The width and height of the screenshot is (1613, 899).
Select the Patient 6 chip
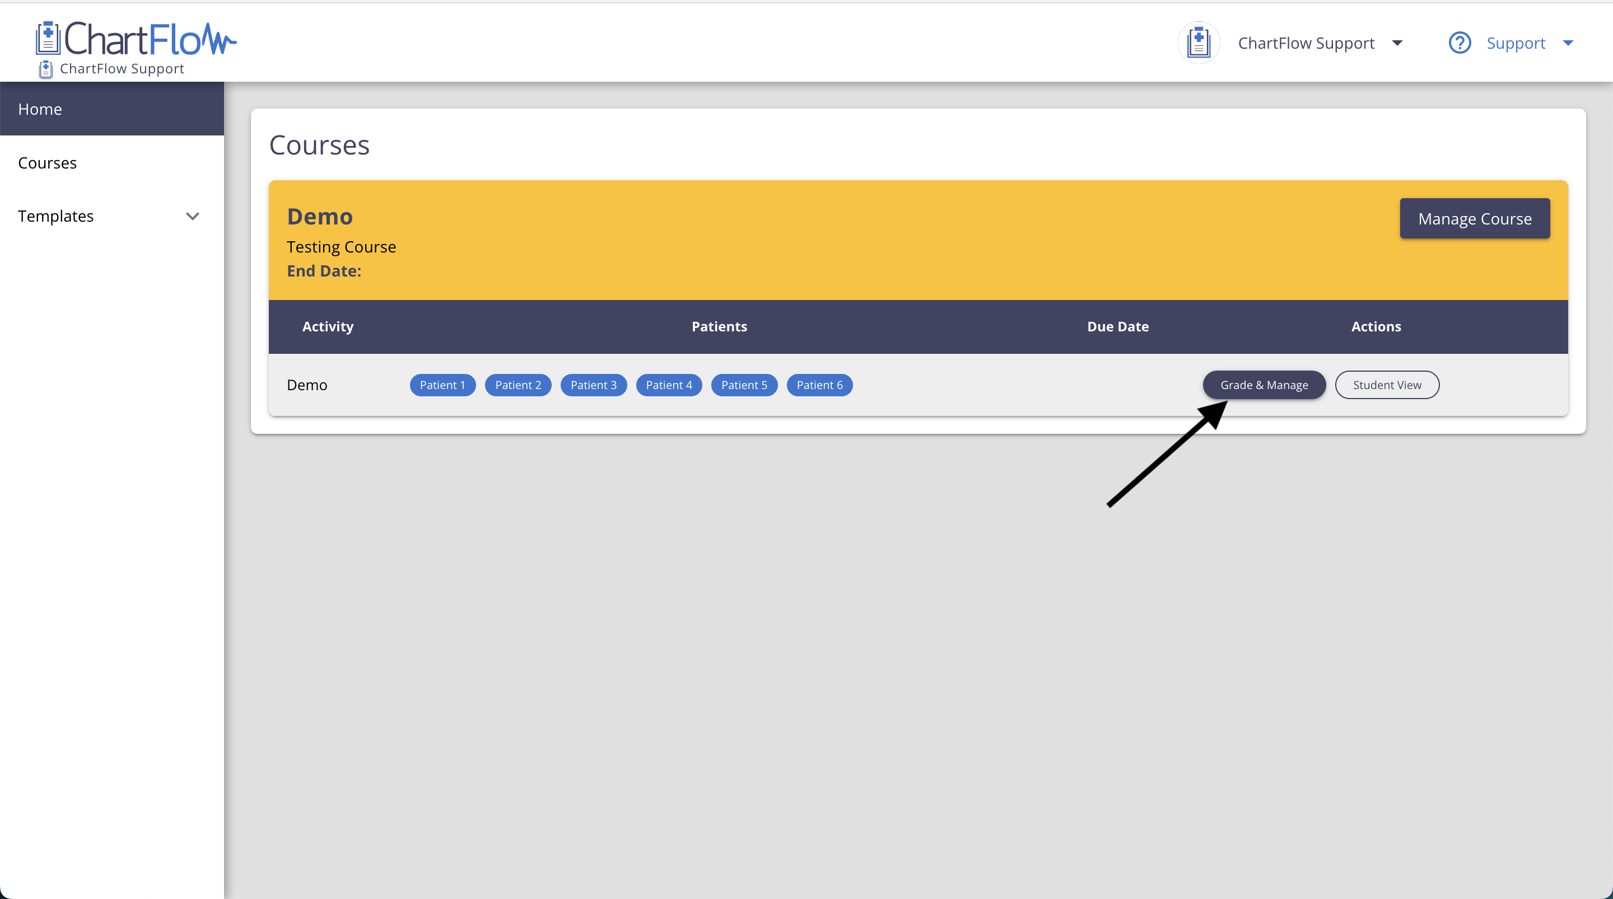pos(819,385)
